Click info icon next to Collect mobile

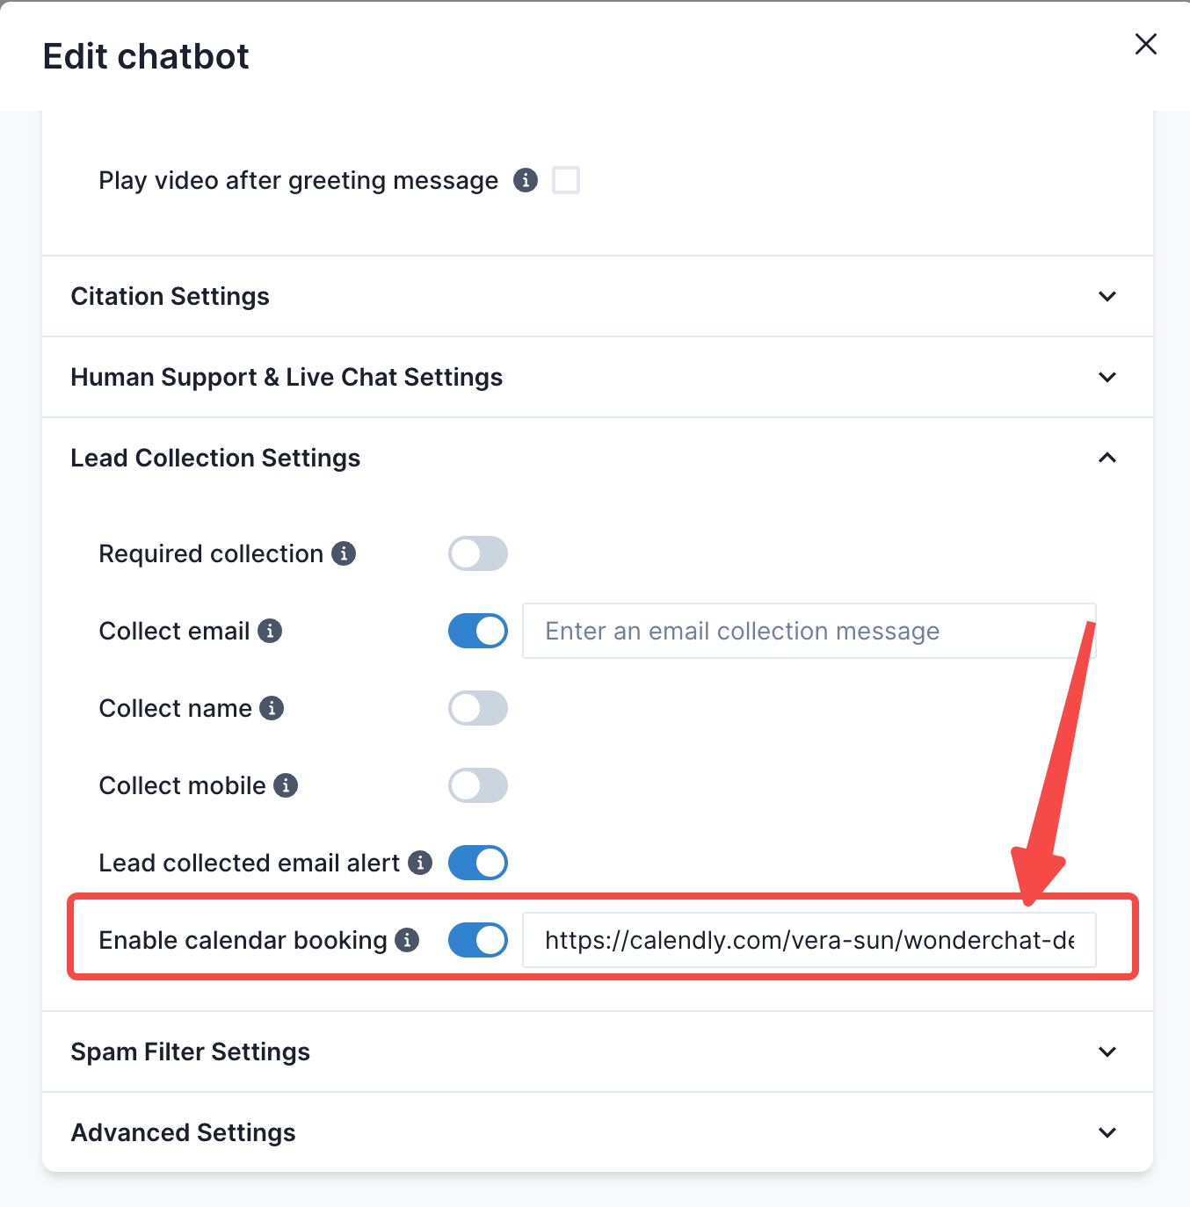(286, 785)
